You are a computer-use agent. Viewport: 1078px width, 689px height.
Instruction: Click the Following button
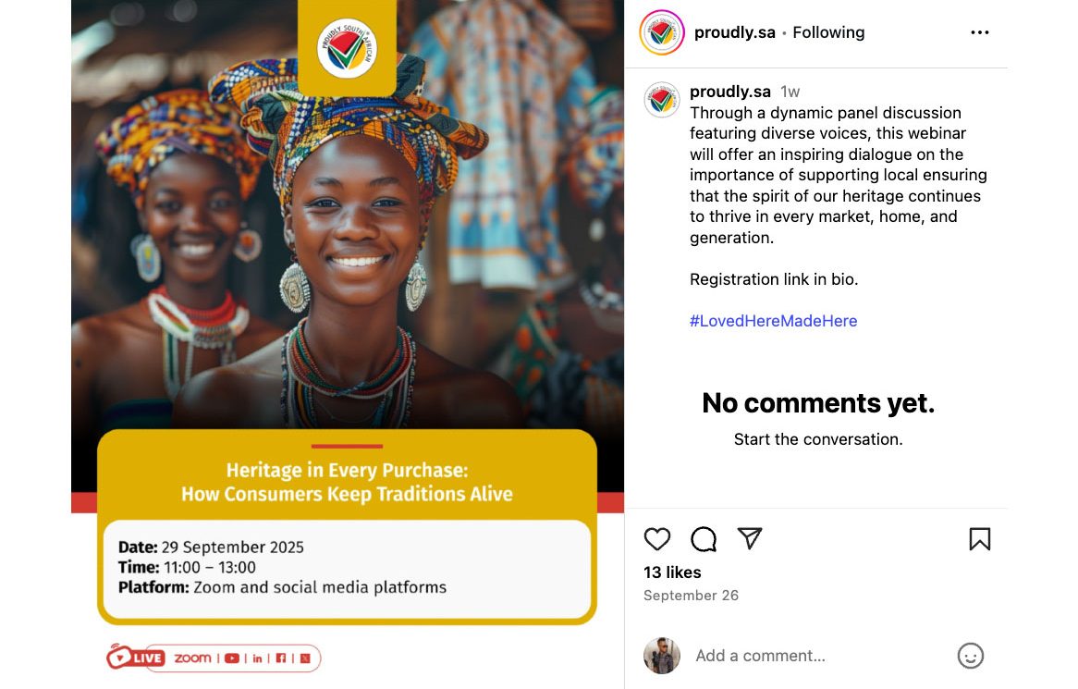[828, 32]
